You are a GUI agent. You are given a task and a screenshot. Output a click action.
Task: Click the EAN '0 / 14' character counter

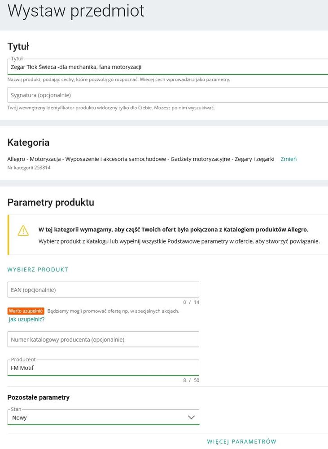tap(191, 302)
